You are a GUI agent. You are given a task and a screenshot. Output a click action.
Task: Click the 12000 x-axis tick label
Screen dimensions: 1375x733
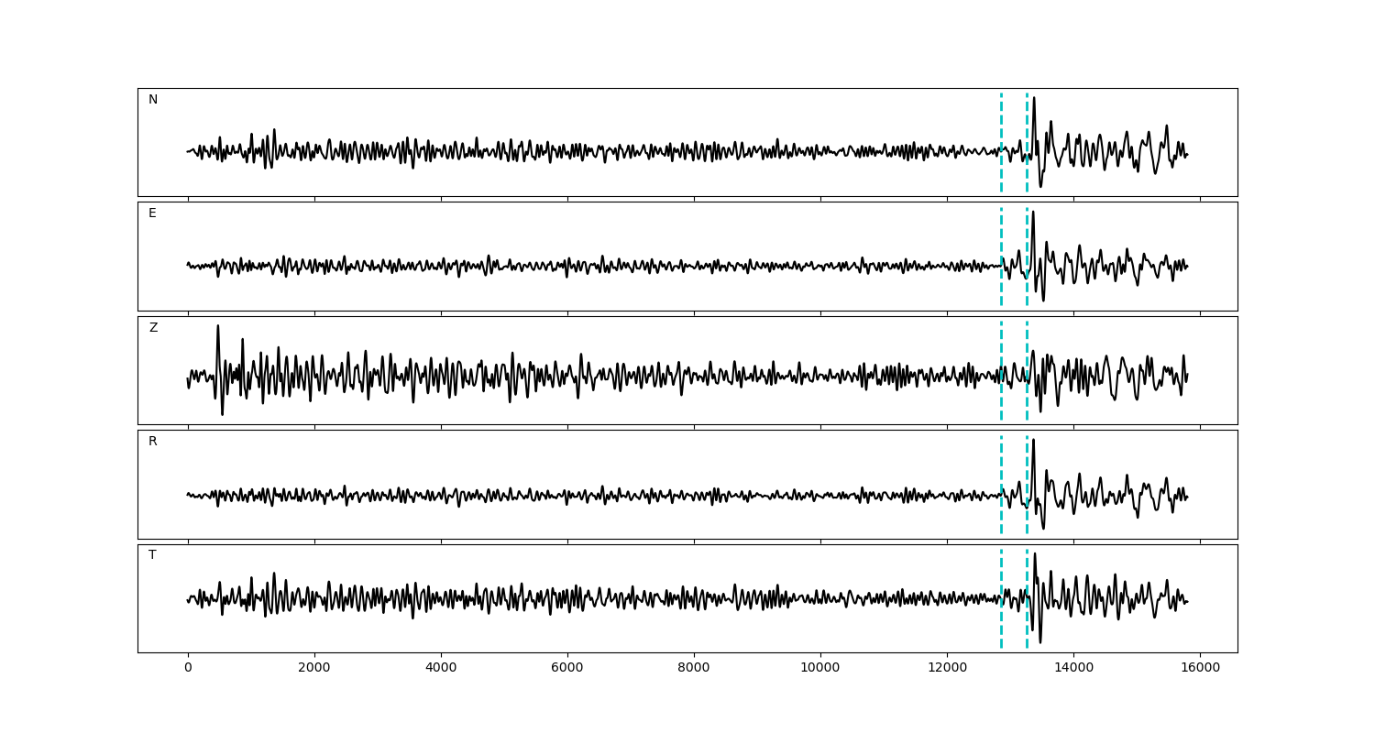tap(946, 669)
